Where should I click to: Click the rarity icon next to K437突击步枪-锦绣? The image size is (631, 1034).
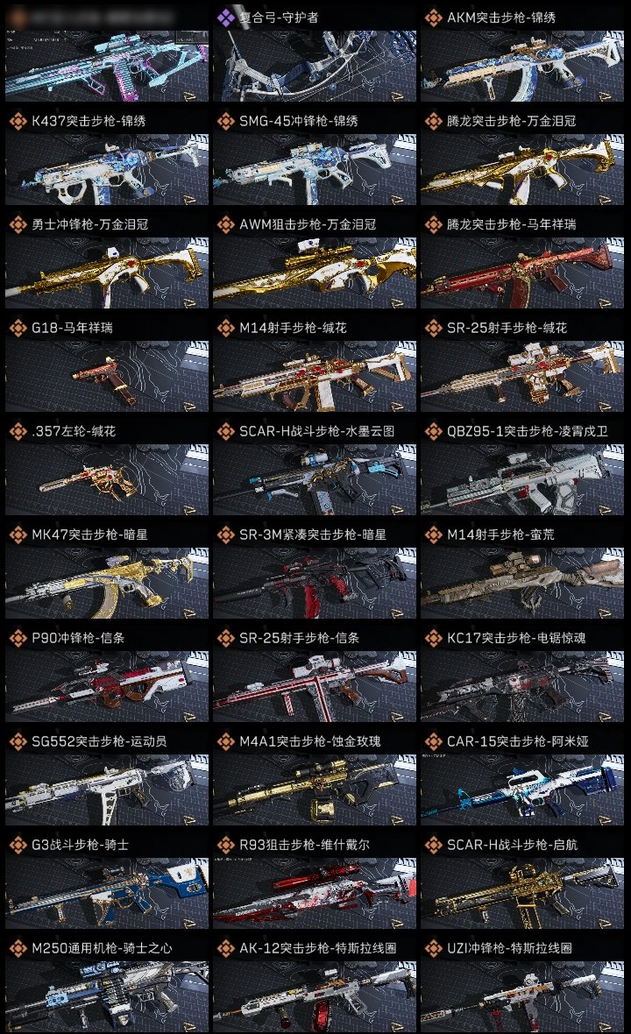(18, 121)
